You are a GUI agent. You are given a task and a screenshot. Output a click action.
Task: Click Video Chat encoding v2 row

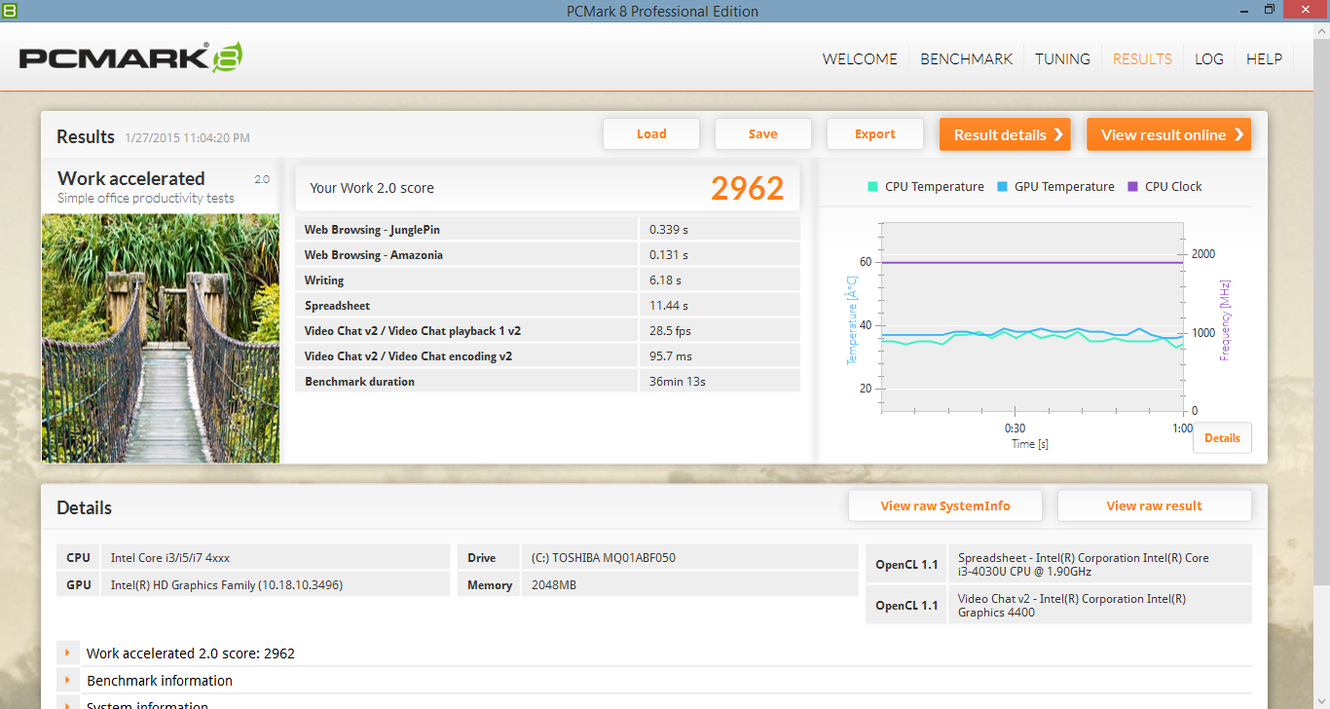547,356
